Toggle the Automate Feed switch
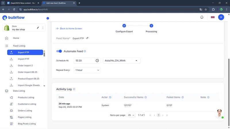 [59, 51]
